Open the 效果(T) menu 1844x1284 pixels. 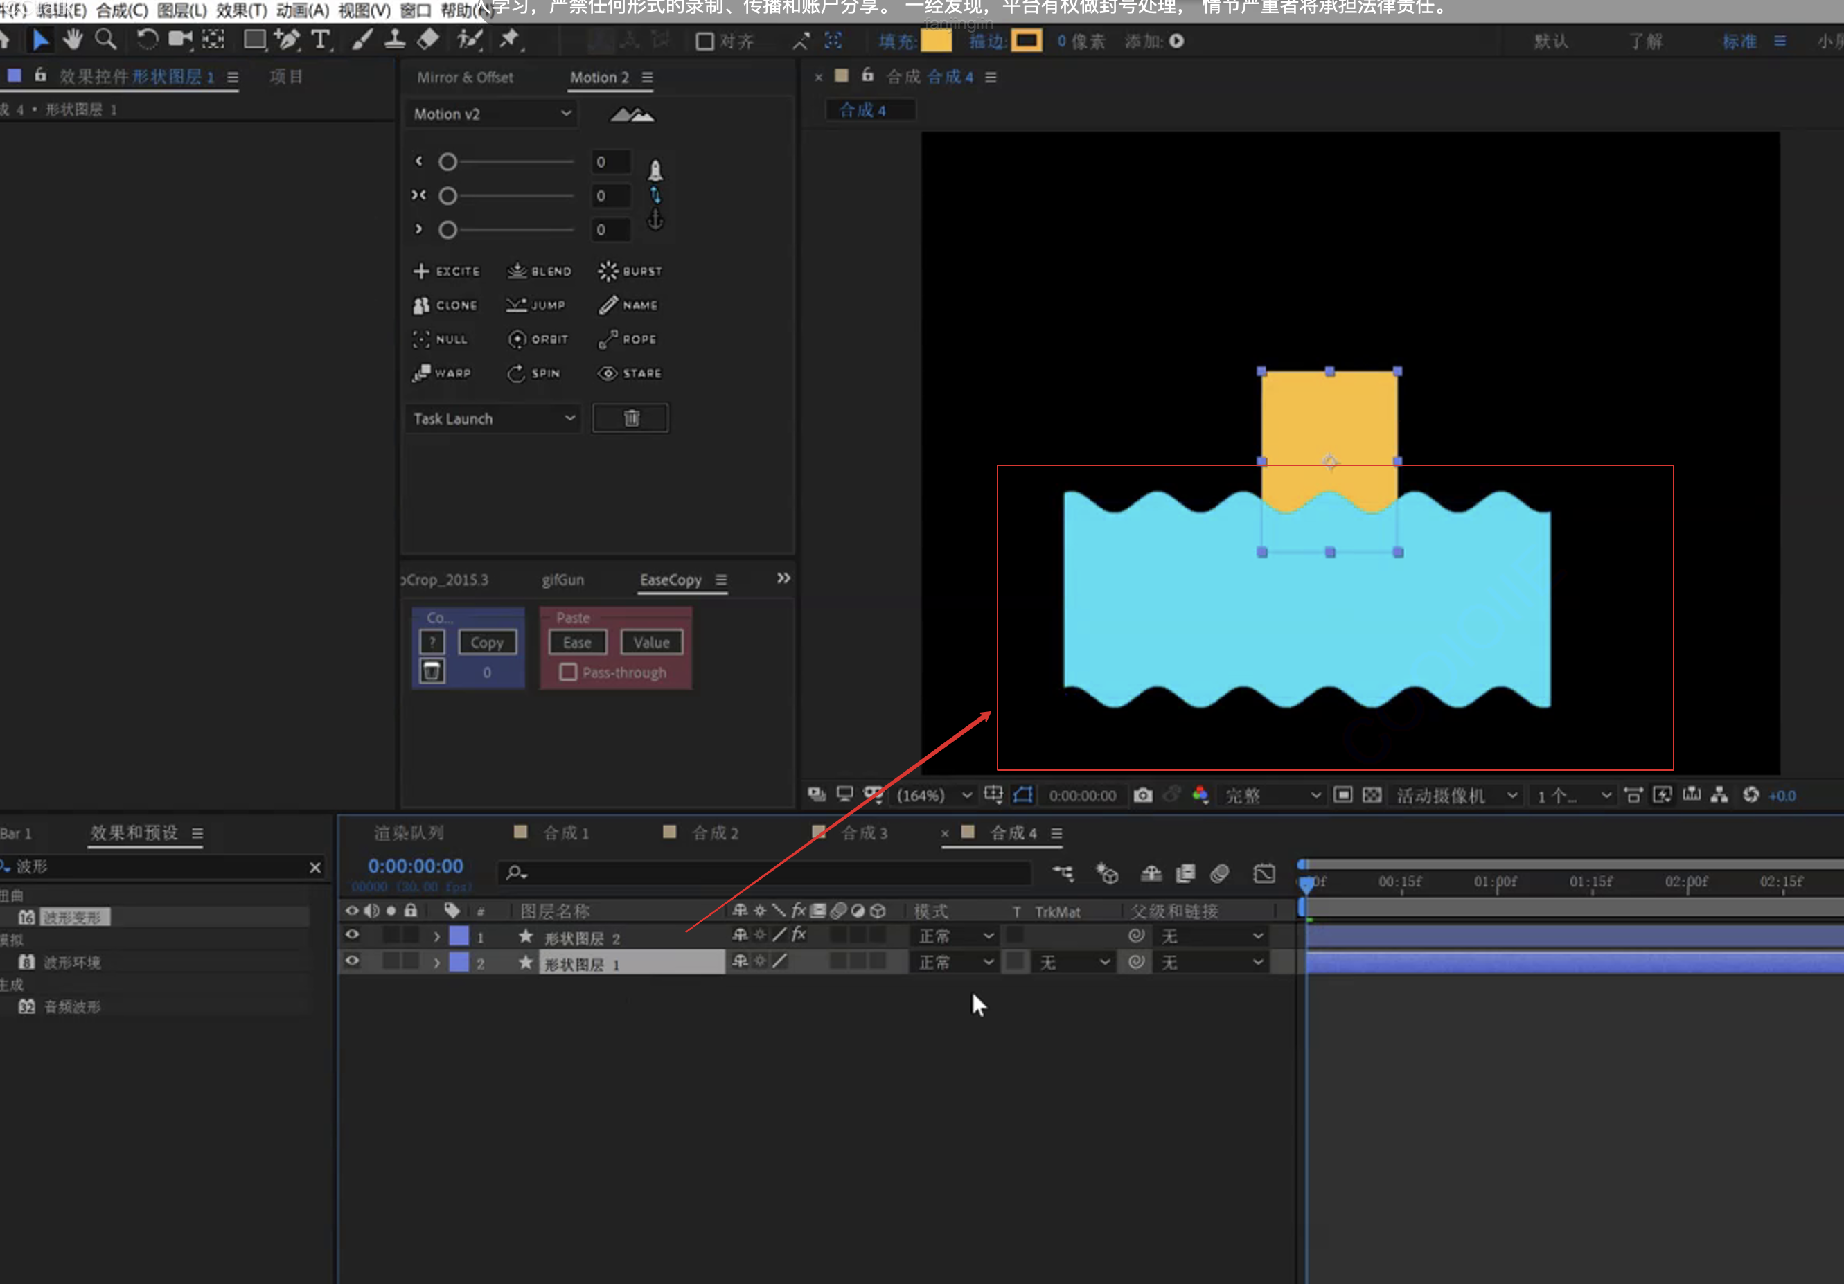pos(241,10)
